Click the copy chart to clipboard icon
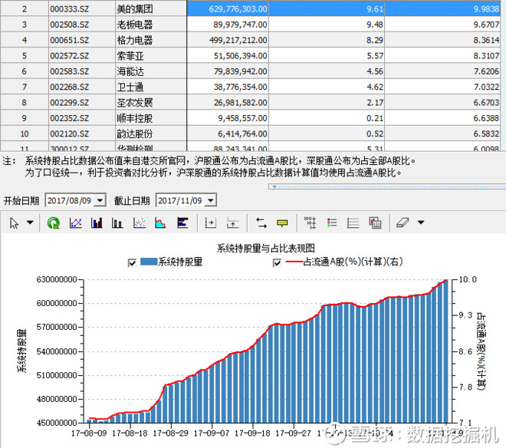Image resolution: width=506 pixels, height=448 pixels. (375, 223)
